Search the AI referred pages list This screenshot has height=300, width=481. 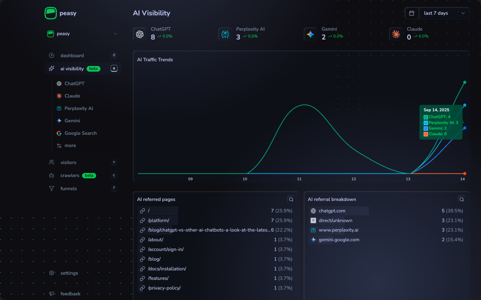(x=291, y=199)
